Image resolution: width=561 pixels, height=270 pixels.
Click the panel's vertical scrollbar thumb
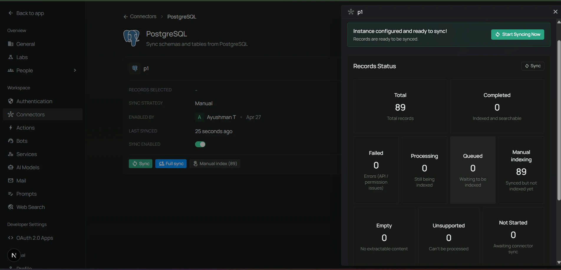[559, 120]
